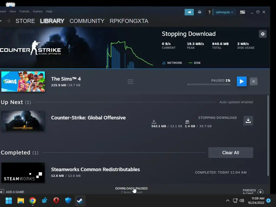Click Auto-updates enabled text
The width and height of the screenshot is (276, 207).
pyautogui.click(x=236, y=102)
